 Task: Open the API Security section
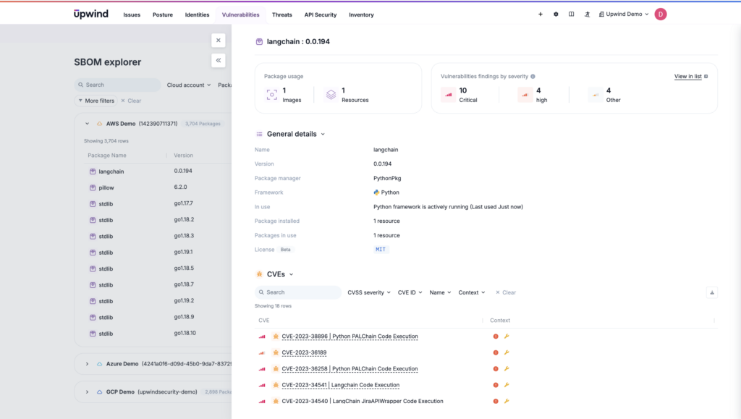[320, 14]
